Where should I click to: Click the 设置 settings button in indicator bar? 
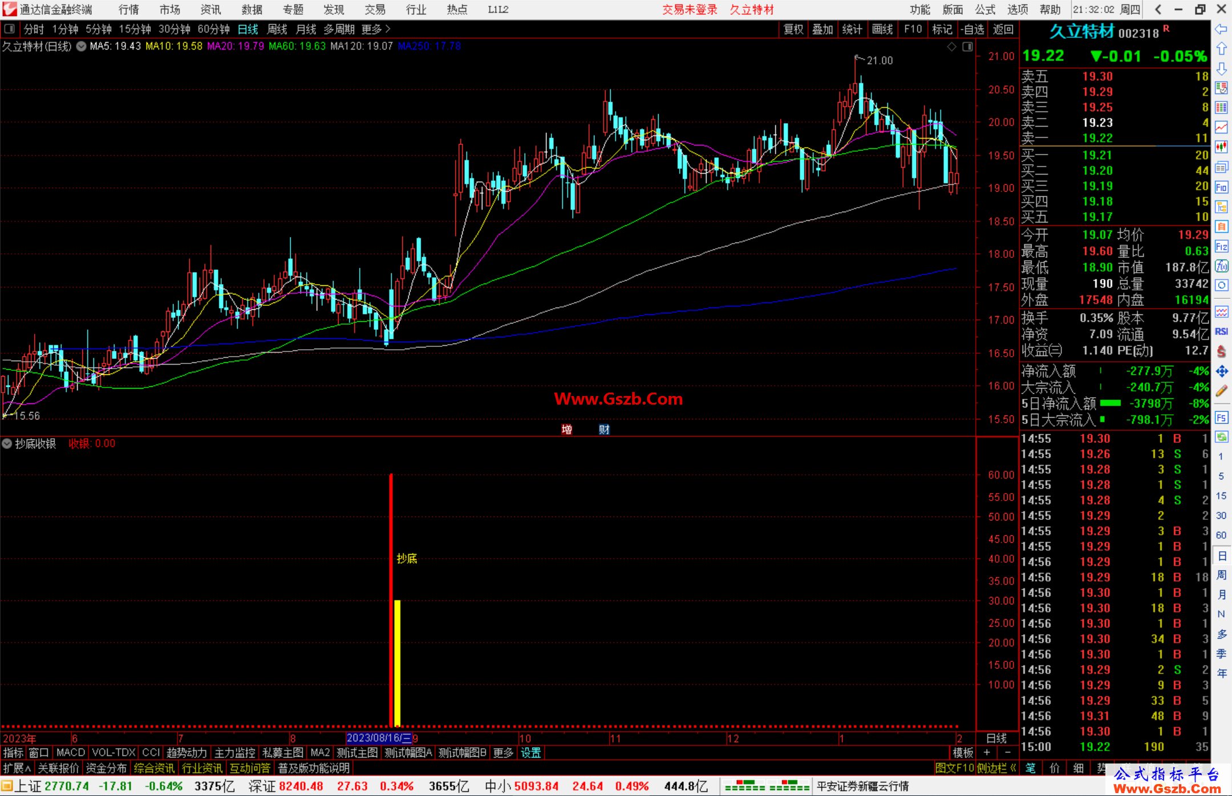tap(531, 753)
